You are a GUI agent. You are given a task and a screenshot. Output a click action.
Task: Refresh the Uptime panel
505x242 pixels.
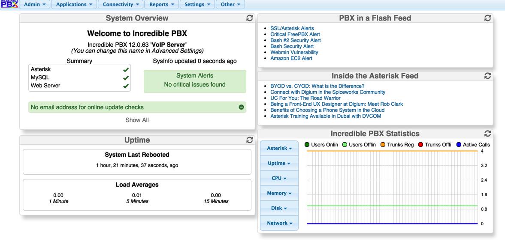249,140
